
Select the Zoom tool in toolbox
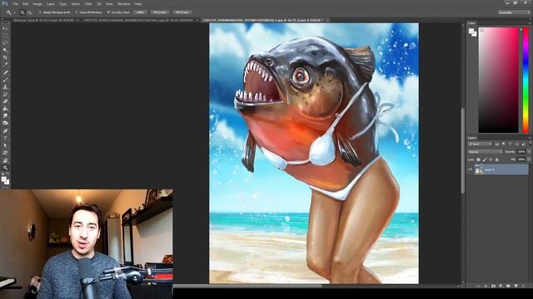pyautogui.click(x=5, y=168)
